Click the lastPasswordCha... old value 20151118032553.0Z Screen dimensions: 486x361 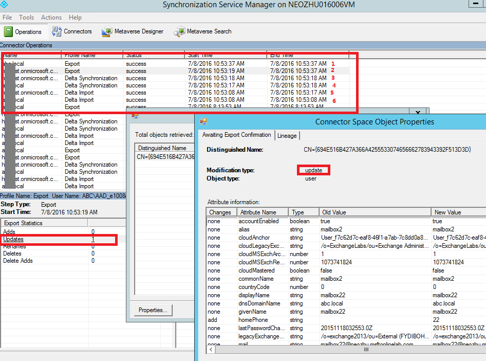[x=347, y=328]
